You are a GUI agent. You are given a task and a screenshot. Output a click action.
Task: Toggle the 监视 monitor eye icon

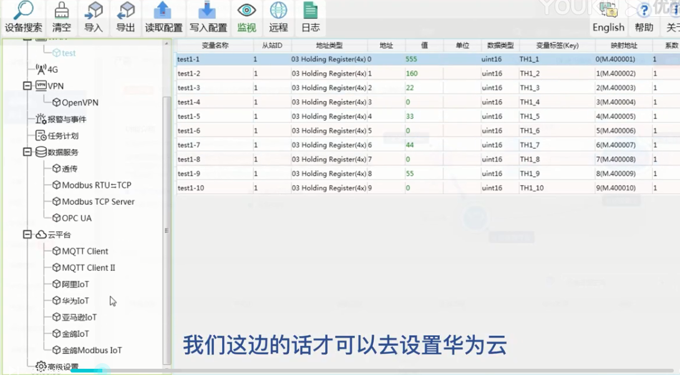click(247, 11)
